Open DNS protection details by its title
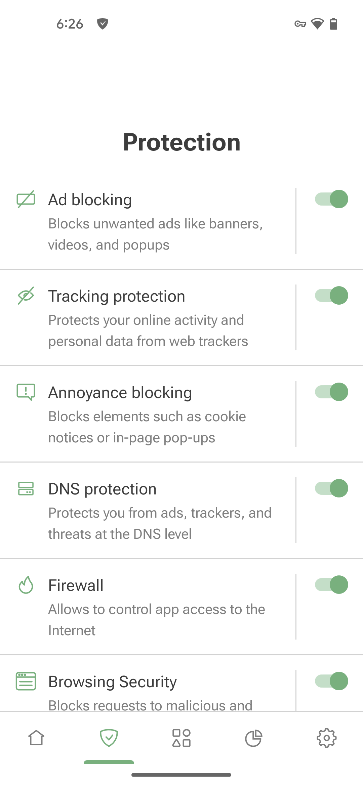363x786 pixels. [x=103, y=489]
